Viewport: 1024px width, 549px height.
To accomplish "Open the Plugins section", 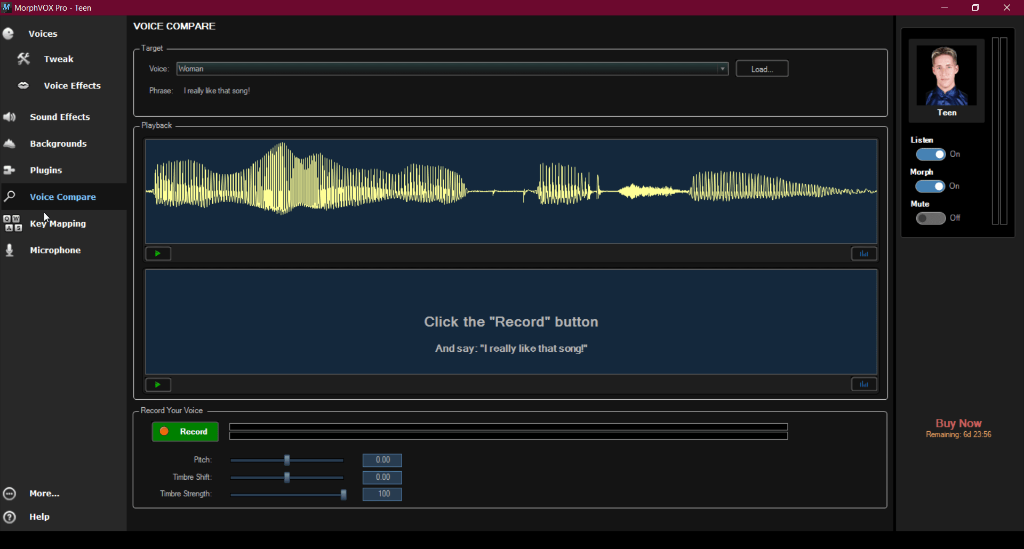I will (x=46, y=171).
